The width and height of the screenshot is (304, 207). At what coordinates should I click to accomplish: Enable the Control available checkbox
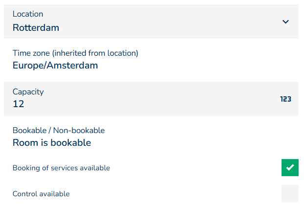pos(290,194)
